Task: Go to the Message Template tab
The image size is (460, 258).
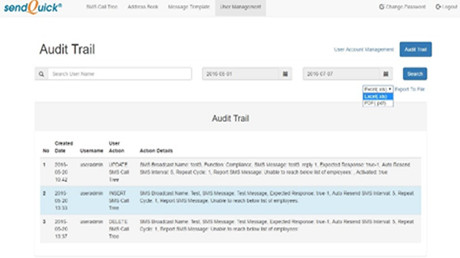Action: (x=188, y=6)
